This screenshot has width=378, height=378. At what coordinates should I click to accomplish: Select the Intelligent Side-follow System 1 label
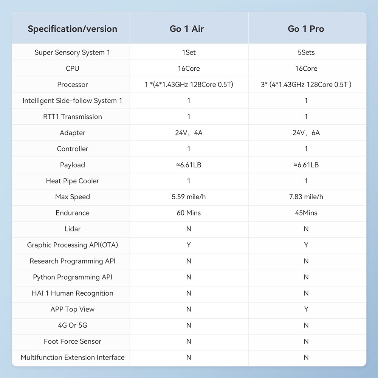72,101
